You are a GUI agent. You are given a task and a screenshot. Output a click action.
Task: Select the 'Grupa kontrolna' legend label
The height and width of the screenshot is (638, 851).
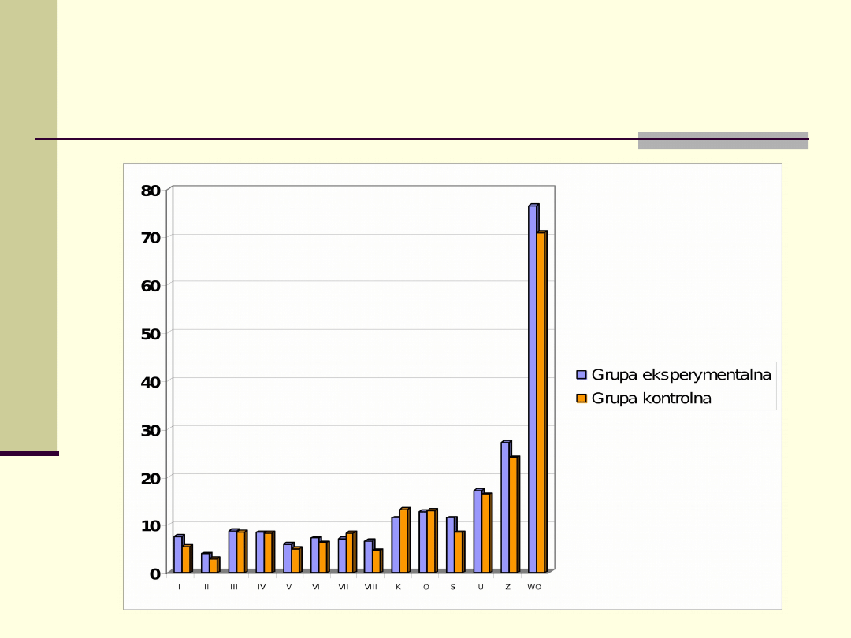pyautogui.click(x=651, y=399)
